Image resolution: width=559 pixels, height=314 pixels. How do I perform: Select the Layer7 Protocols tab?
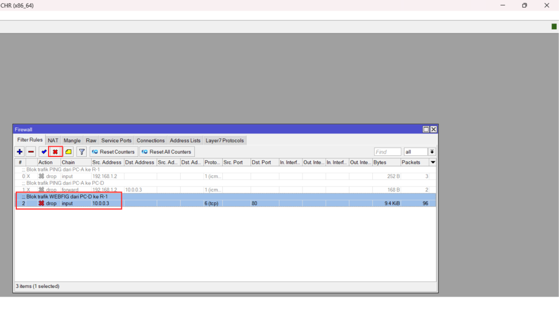coord(224,141)
